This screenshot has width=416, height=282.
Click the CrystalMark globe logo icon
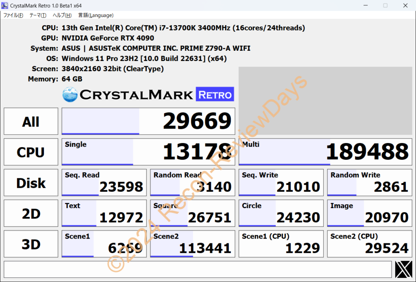coord(70,94)
